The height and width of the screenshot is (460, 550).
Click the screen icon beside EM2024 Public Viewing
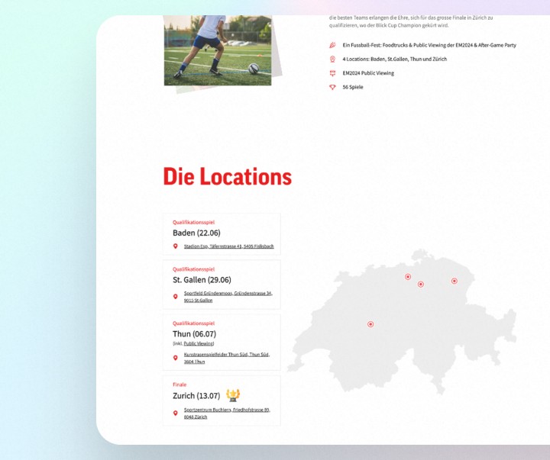coord(332,73)
